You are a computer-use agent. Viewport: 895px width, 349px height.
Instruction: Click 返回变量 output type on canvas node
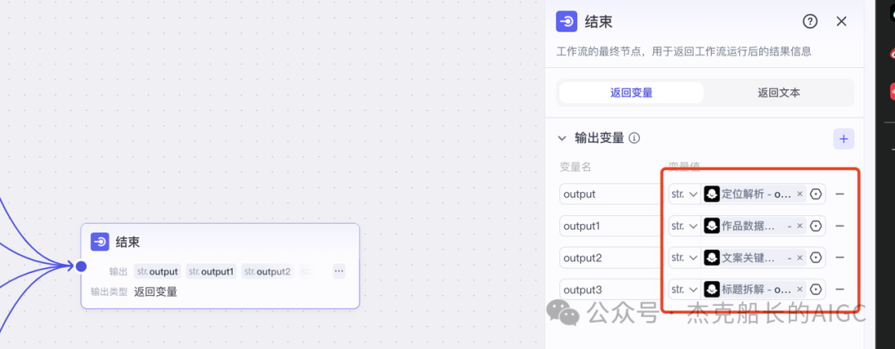tap(156, 292)
